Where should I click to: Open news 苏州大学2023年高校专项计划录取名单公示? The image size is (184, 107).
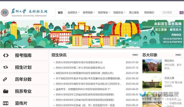[x=79, y=62]
